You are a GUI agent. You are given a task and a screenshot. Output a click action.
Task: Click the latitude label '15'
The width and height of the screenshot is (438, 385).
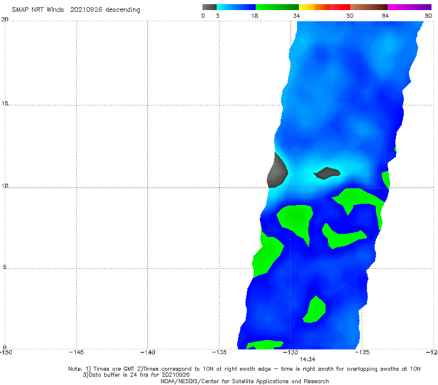(x=5, y=104)
